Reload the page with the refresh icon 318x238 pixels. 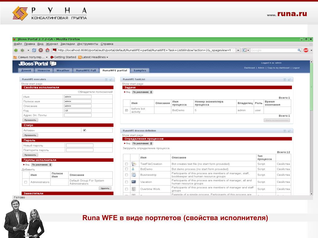pos(34,50)
